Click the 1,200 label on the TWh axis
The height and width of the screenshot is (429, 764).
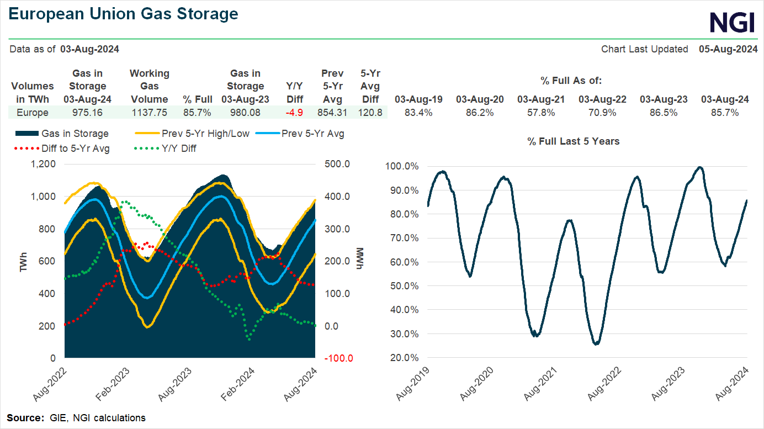coord(43,164)
